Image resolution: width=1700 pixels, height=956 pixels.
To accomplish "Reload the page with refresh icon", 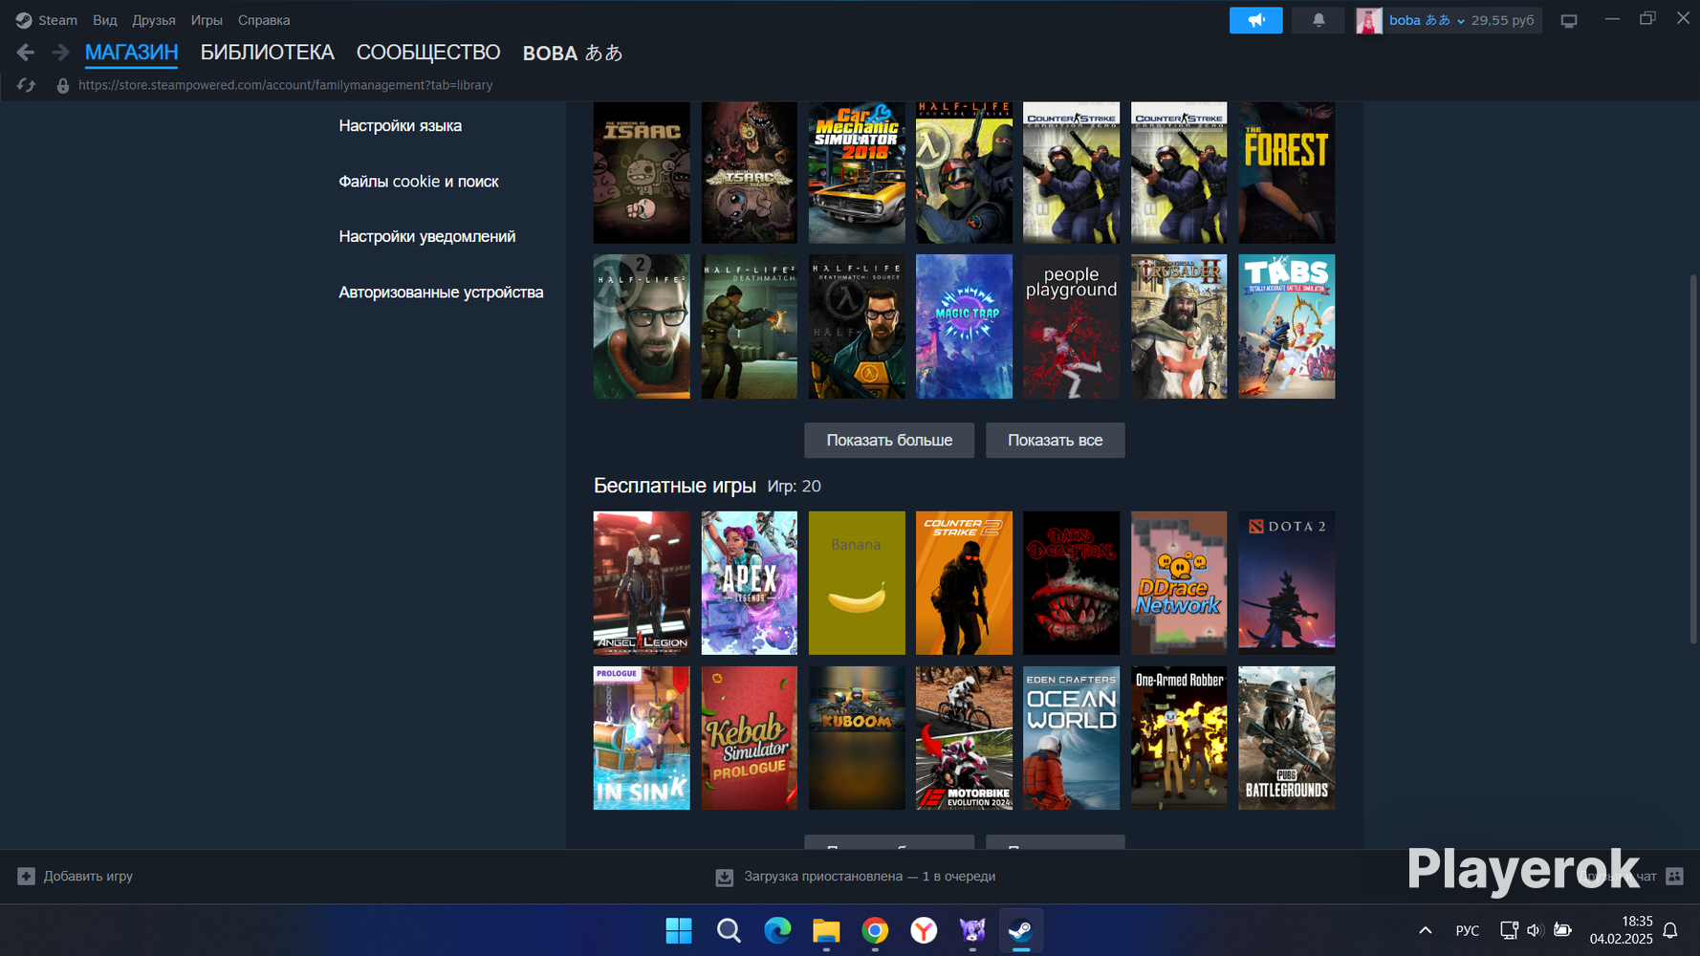I will coord(26,85).
